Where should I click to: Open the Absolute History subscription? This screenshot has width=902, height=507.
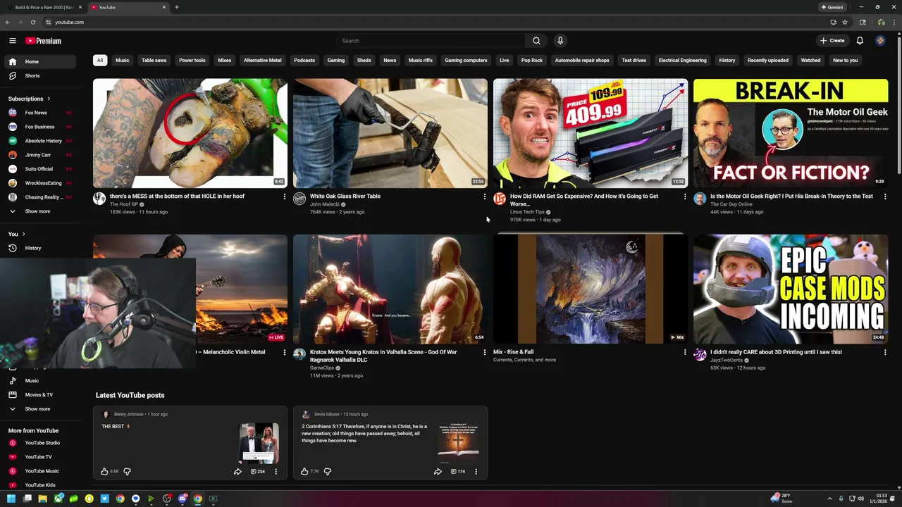(39, 141)
